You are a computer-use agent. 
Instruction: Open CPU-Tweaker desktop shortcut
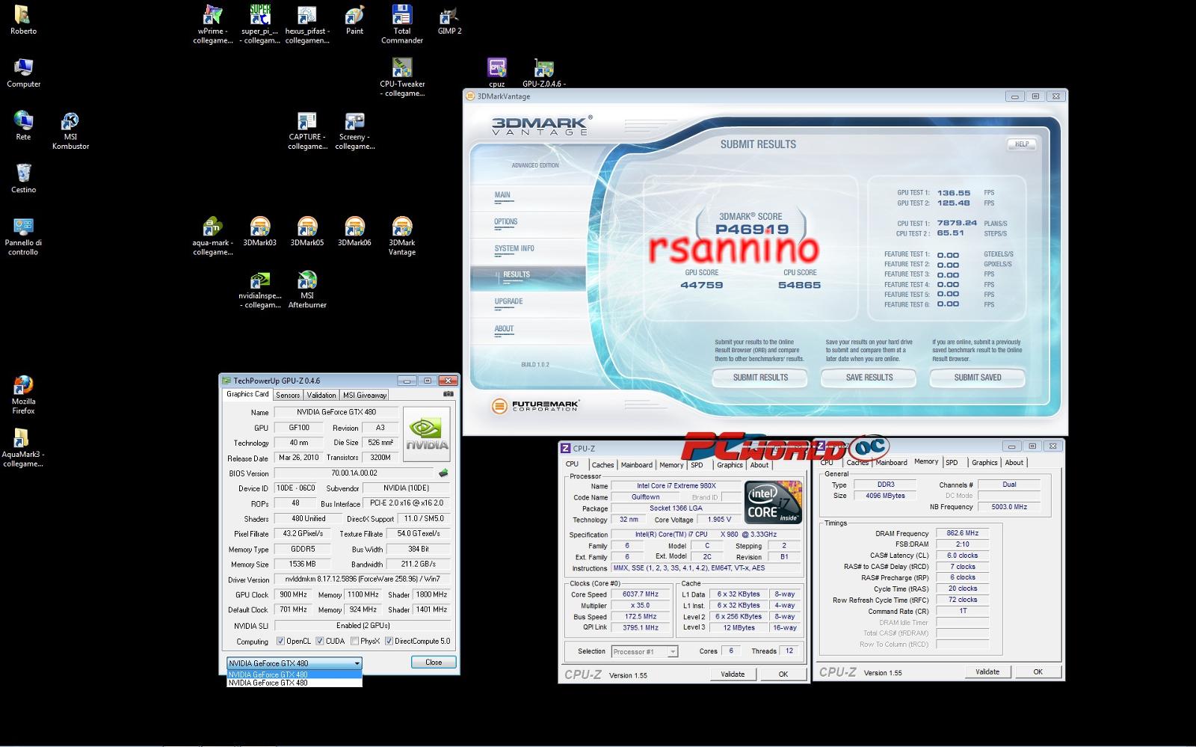click(x=402, y=78)
